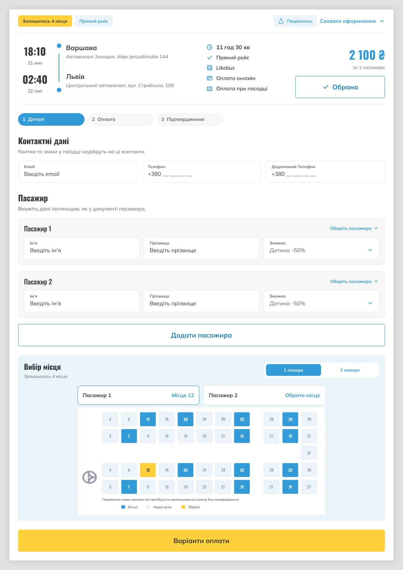Focus the Email input field
403x570 pixels.
[x=77, y=172]
